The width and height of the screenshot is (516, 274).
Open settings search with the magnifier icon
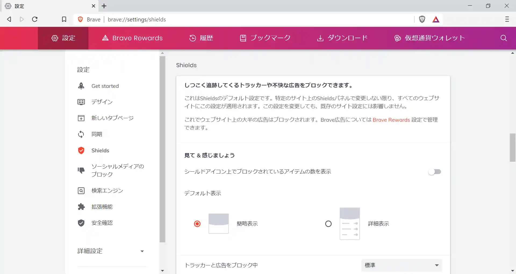click(503, 38)
